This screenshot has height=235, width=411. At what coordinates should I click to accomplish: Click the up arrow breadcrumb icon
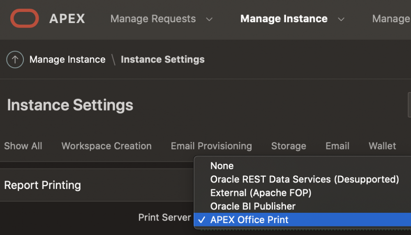tap(15, 60)
